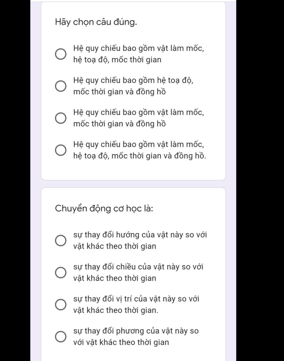Choose the "sự thay đổi chiều" radio button

61,272
